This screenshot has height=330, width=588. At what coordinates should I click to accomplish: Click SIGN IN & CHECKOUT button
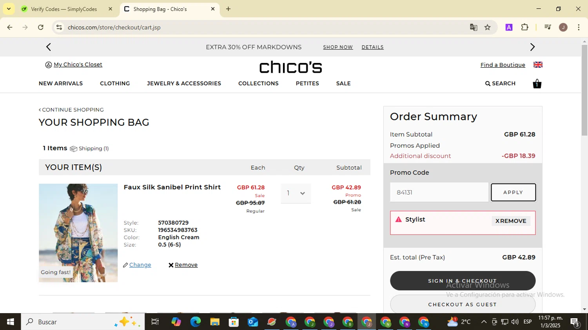pyautogui.click(x=463, y=281)
